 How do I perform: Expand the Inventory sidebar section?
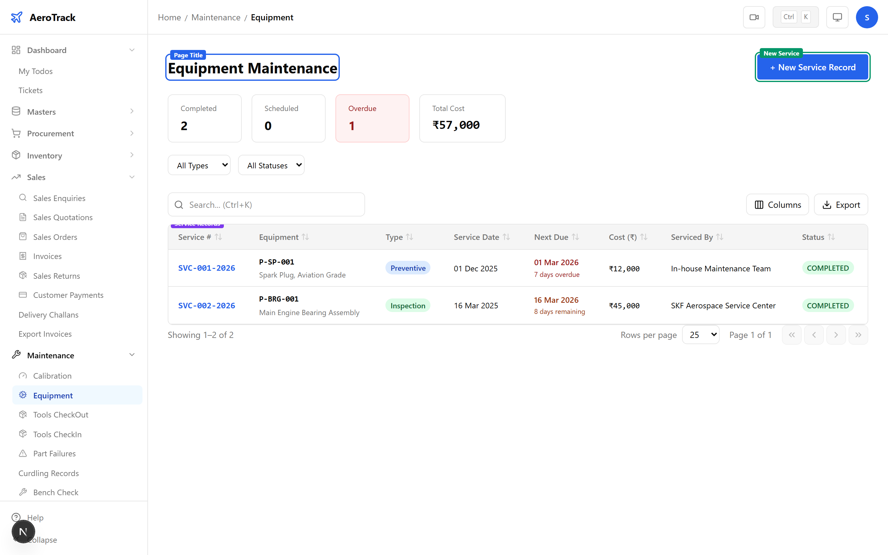click(132, 155)
